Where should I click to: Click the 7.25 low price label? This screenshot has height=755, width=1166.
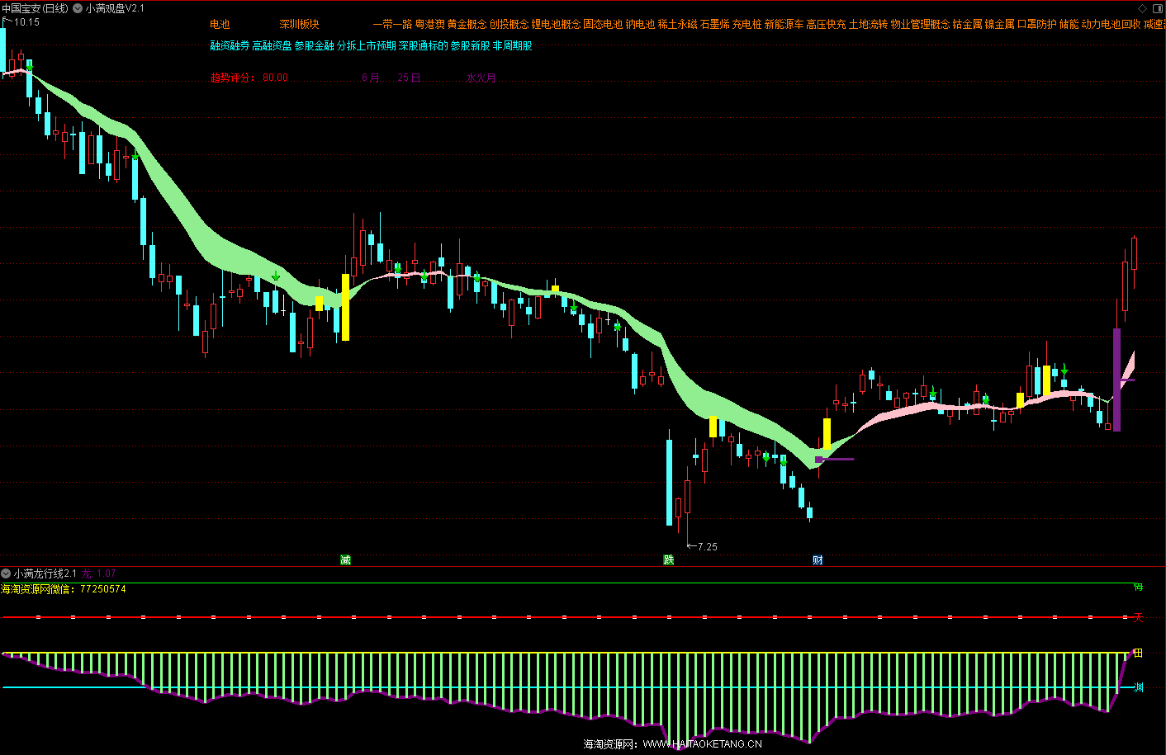pyautogui.click(x=707, y=547)
